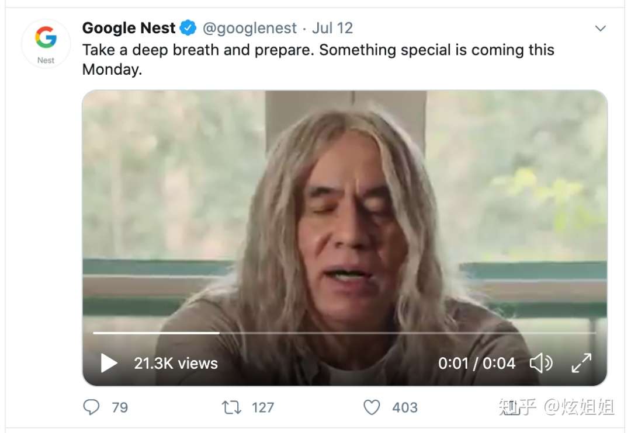Click the 127 retweets count
The image size is (631, 433).
click(263, 408)
